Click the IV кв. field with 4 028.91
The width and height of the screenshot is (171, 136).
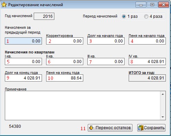147,62
